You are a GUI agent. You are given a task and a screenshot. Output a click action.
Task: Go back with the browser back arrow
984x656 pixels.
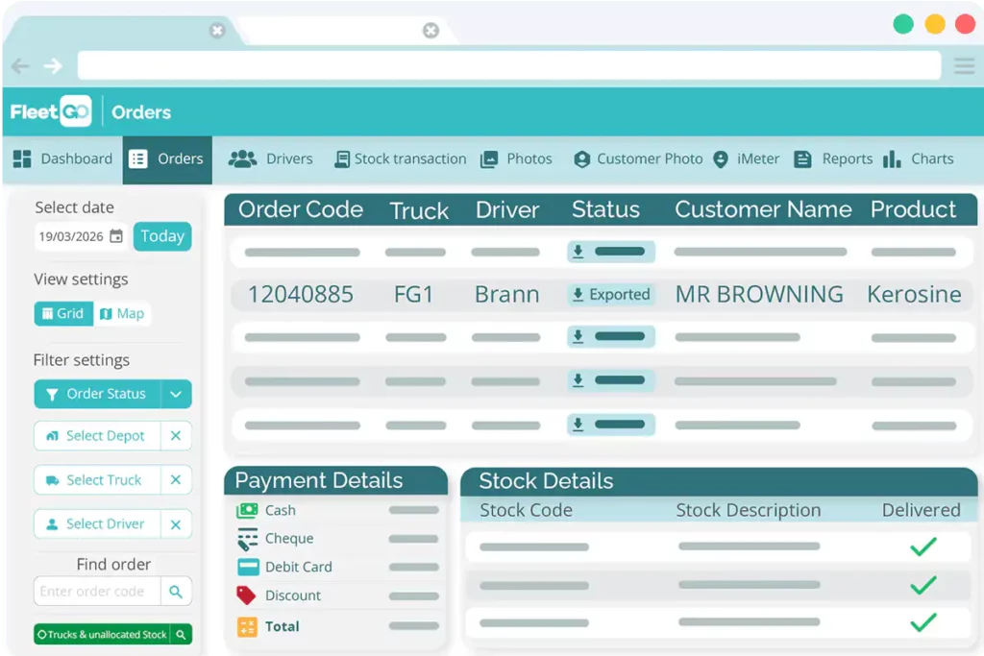point(20,66)
